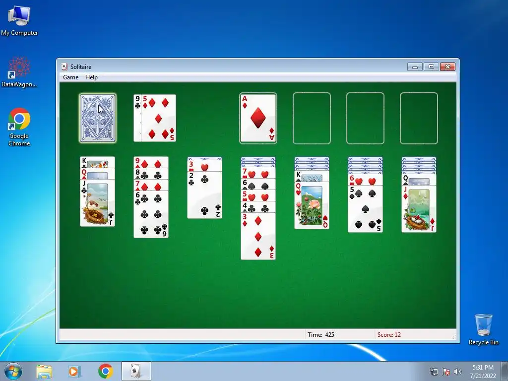Select the Ace of diamonds foundation
Image resolution: width=508 pixels, height=381 pixels.
[258, 118]
